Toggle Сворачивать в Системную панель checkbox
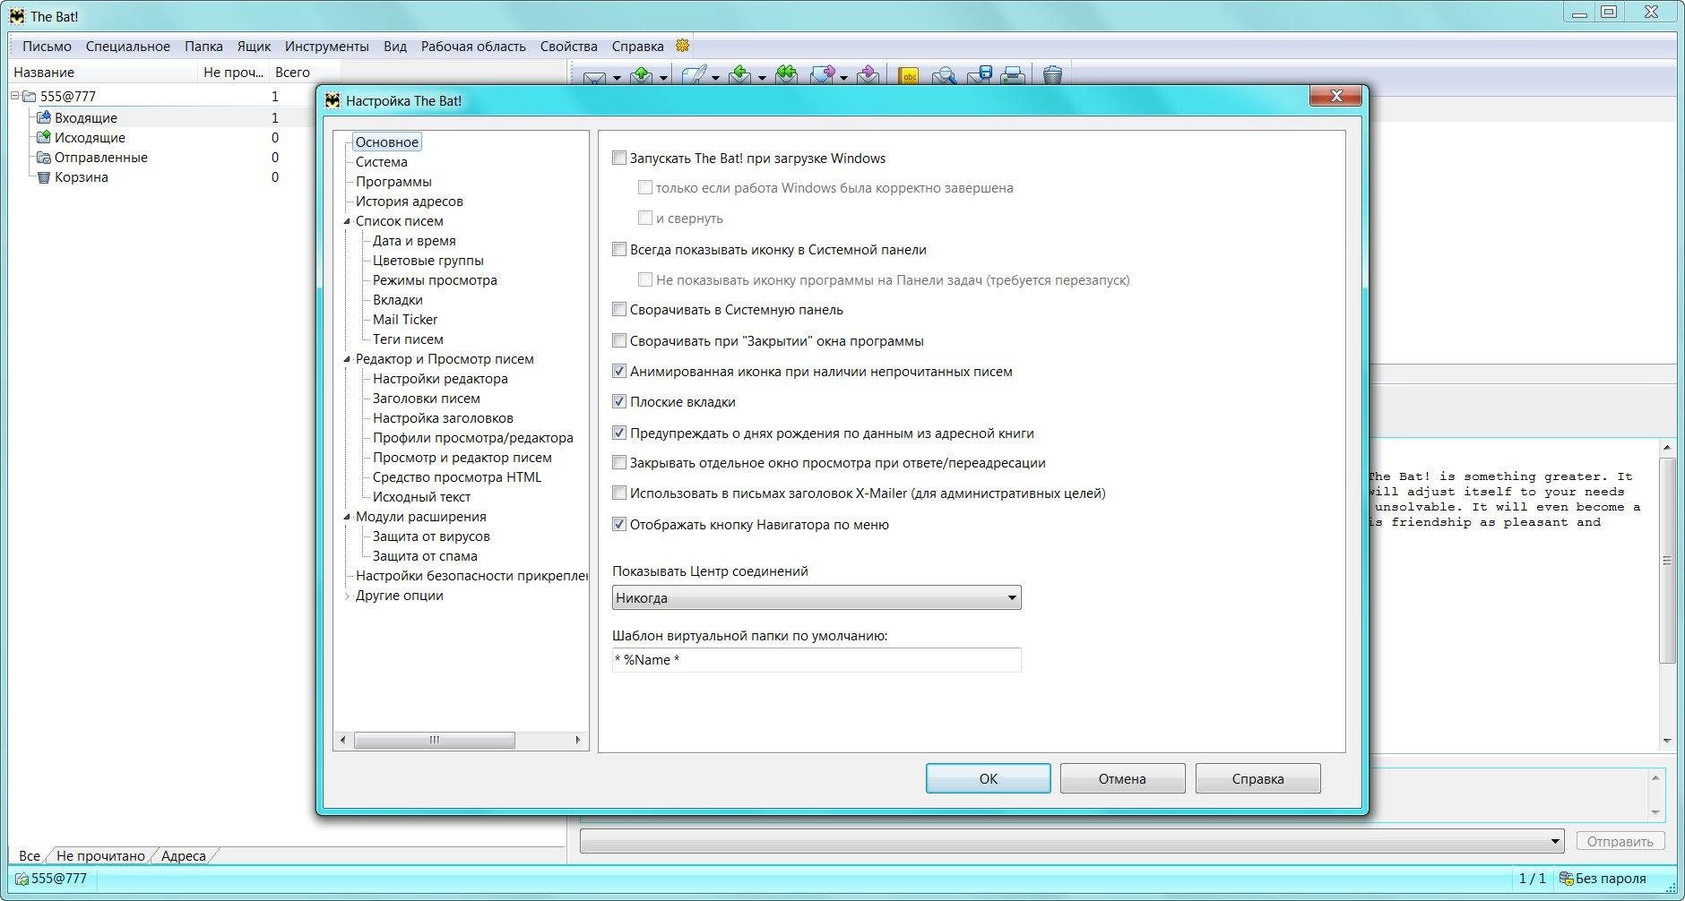Screen dimensions: 1685x901 [619, 309]
